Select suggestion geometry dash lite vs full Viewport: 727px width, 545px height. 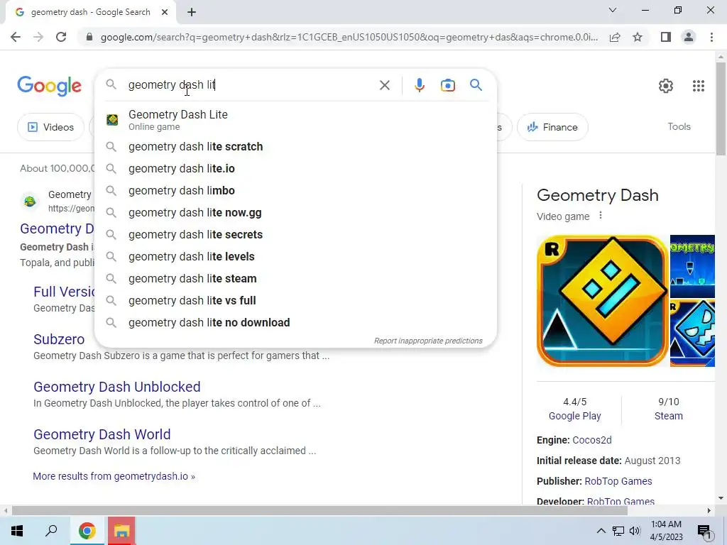point(295,301)
